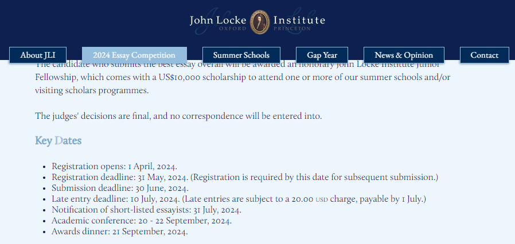Navigate to the Contact page
Screen dimensions: 515x244
click(485, 55)
